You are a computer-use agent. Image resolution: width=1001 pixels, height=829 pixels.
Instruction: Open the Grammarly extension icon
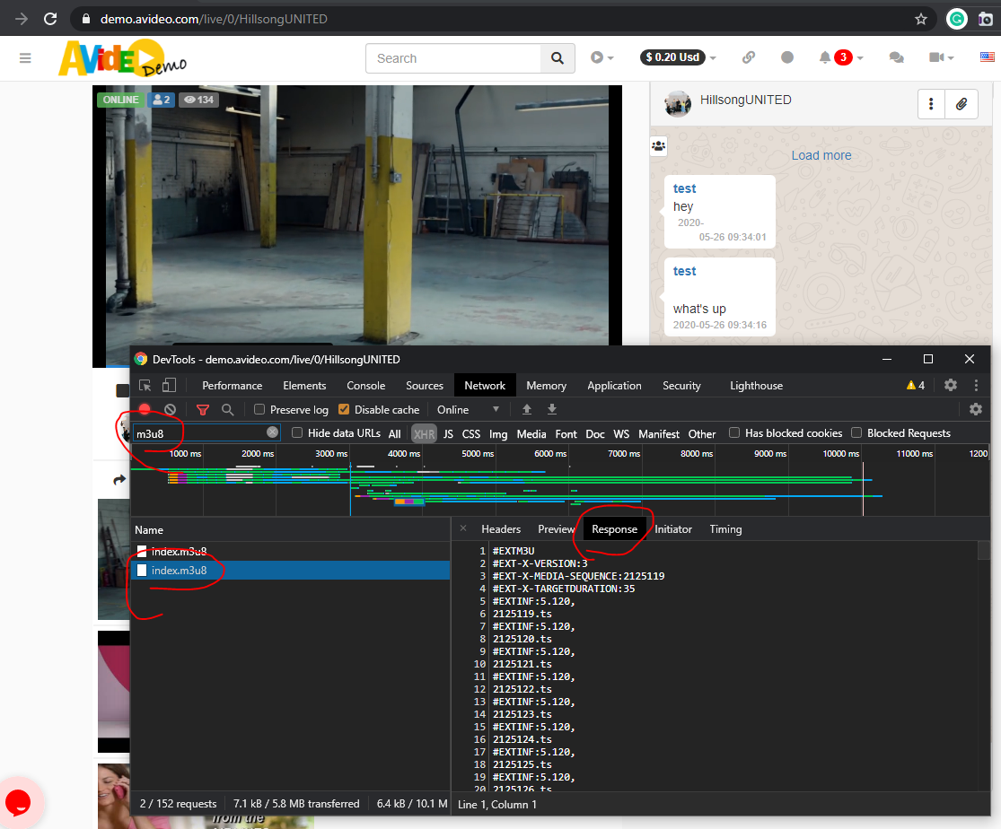[956, 19]
